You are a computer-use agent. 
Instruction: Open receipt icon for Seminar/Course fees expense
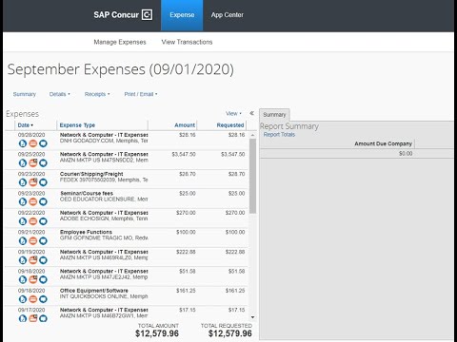click(23, 201)
